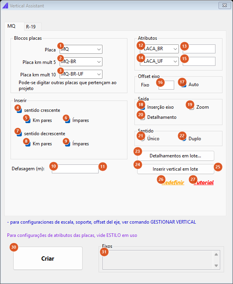The height and width of the screenshot is (284, 233).
Task: Click the scroll up arrow in Fixos list
Action: [x=216, y=254]
